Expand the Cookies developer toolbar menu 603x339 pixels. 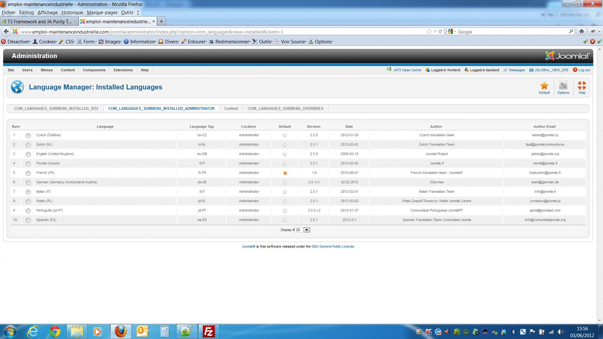(x=45, y=42)
